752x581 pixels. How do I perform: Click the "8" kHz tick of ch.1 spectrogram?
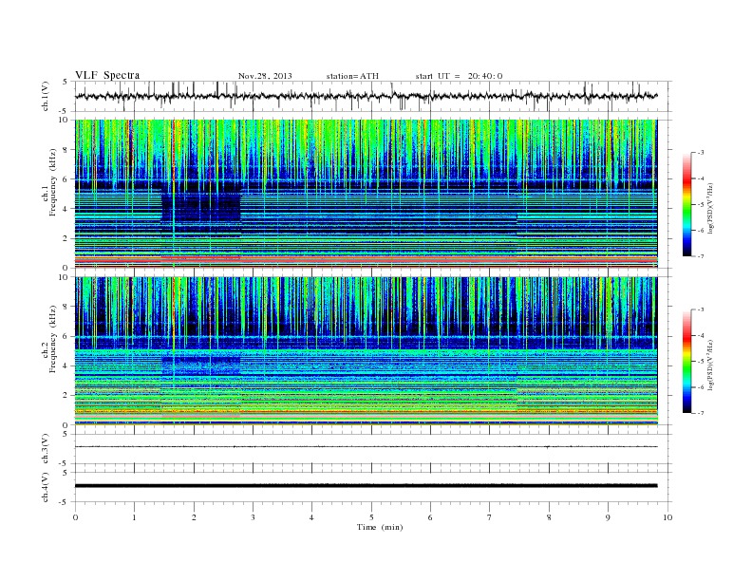pos(66,150)
